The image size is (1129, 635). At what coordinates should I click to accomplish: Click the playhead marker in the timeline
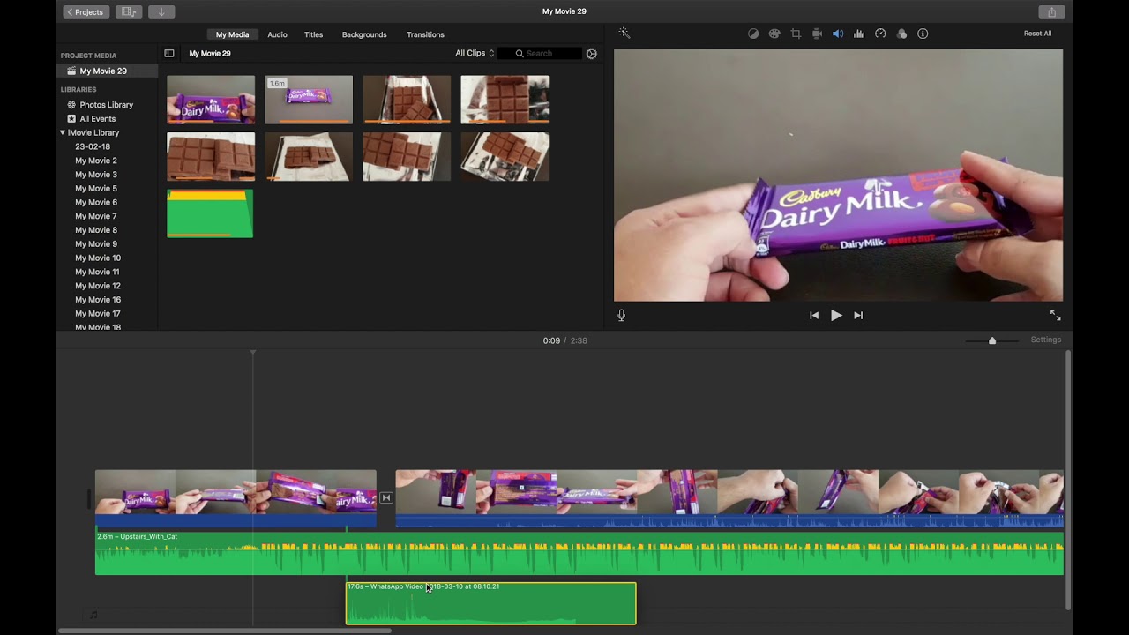click(253, 353)
